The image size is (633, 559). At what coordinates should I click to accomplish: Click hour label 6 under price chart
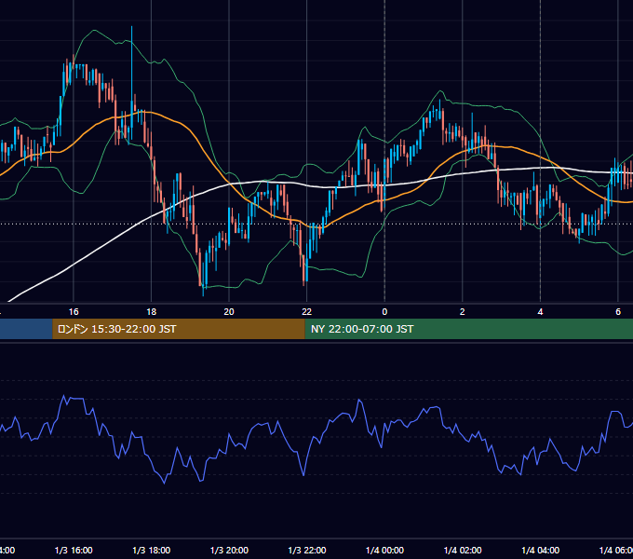click(x=618, y=312)
